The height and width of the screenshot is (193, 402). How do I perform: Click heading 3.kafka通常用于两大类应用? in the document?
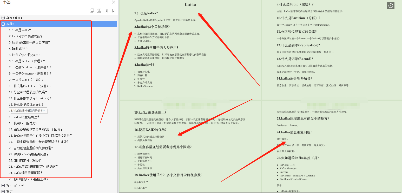click(156, 48)
